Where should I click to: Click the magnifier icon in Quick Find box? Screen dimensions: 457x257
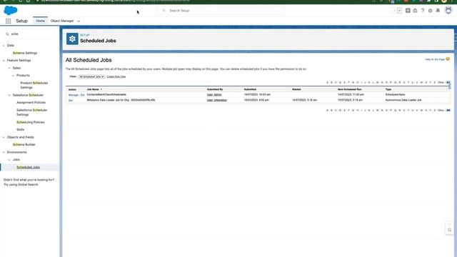point(7,34)
